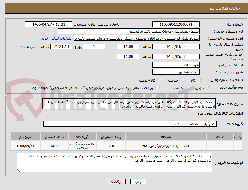Click the remaining time field 21:21:14

click(x=61, y=46)
